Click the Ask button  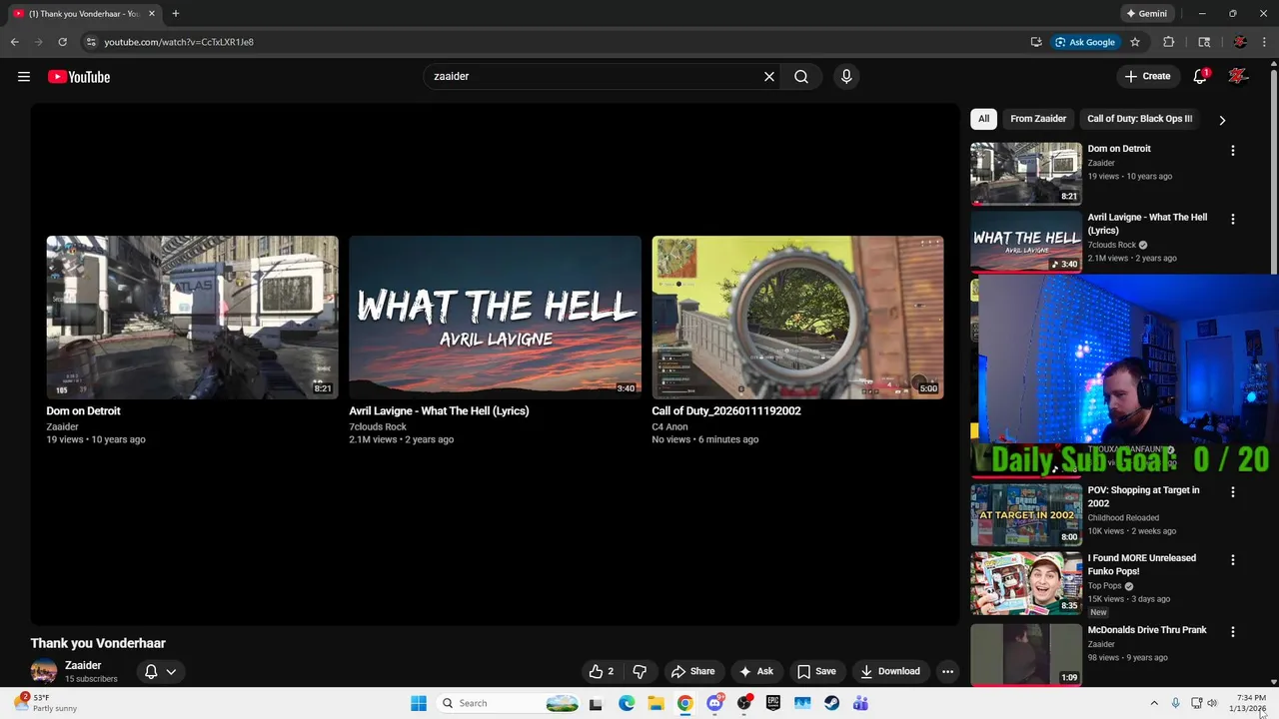coord(755,671)
